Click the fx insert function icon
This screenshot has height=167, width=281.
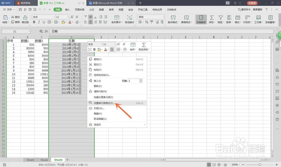[46, 31]
